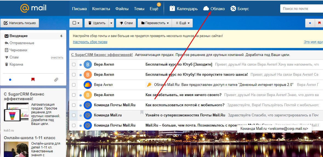Tick the select-all checkbox in toolbar

tap(74, 23)
